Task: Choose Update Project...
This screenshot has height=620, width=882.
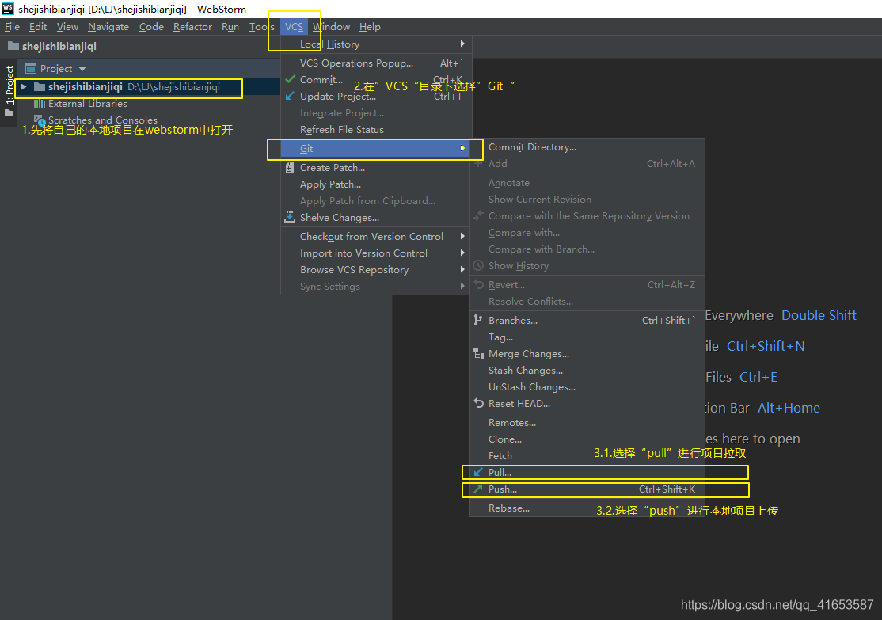Action: tap(376, 97)
